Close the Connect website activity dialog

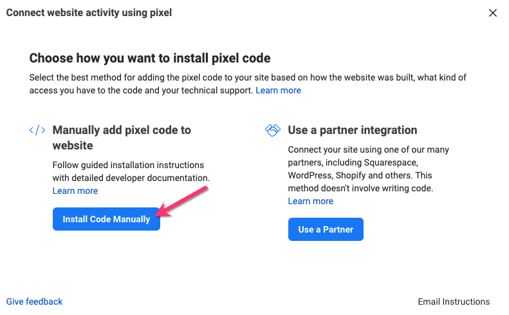[x=493, y=13]
